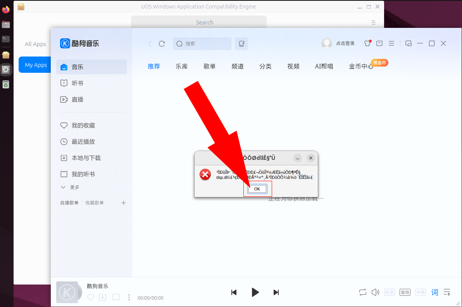The height and width of the screenshot is (307, 462).
Task: Click Search field in the UOS window
Action: pos(199,22)
